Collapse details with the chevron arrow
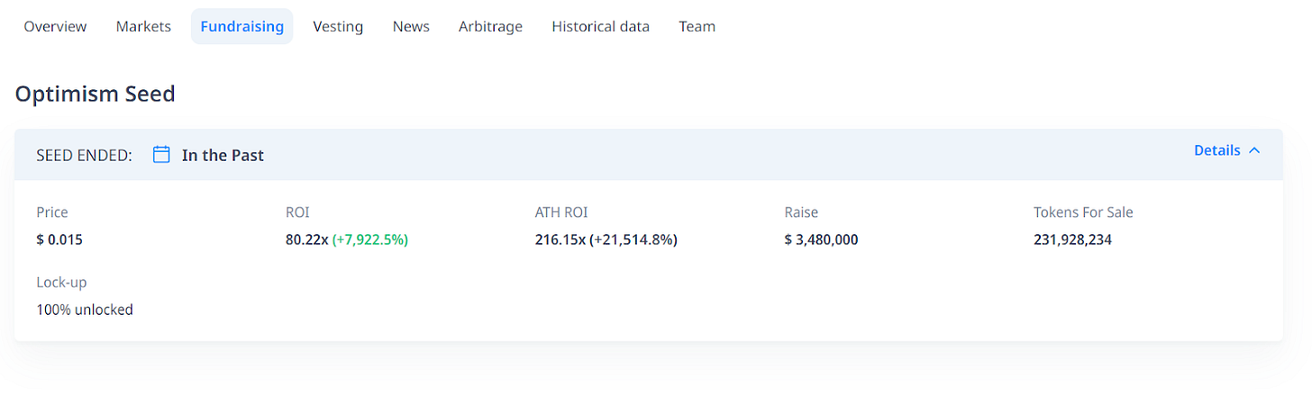The width and height of the screenshot is (1312, 404). (x=1254, y=150)
